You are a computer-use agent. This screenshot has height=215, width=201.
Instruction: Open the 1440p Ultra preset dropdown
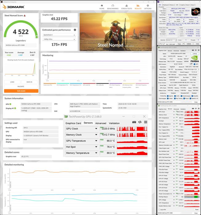(x=59, y=39)
